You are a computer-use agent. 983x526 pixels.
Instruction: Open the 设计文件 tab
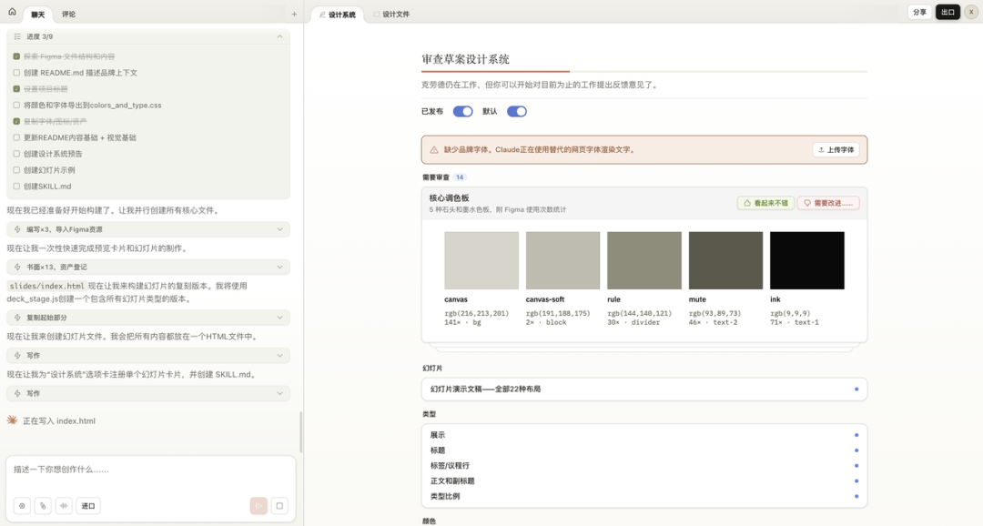tap(391, 15)
